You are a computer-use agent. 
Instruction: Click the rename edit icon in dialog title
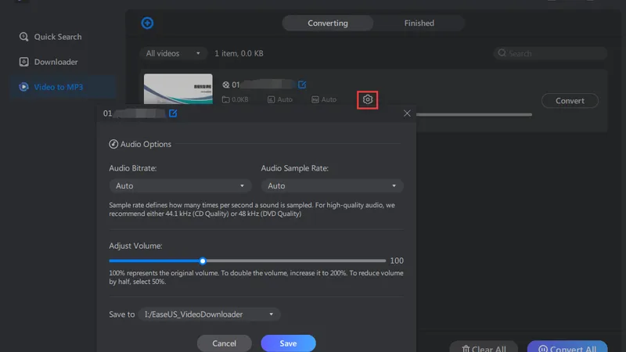point(173,114)
